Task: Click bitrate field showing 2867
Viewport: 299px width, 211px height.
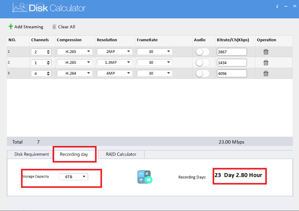Action: point(232,52)
